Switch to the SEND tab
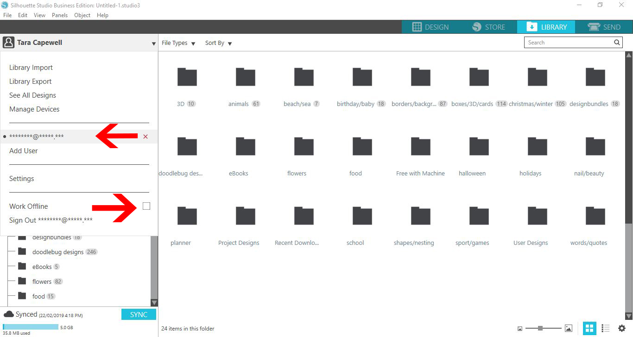 point(604,27)
